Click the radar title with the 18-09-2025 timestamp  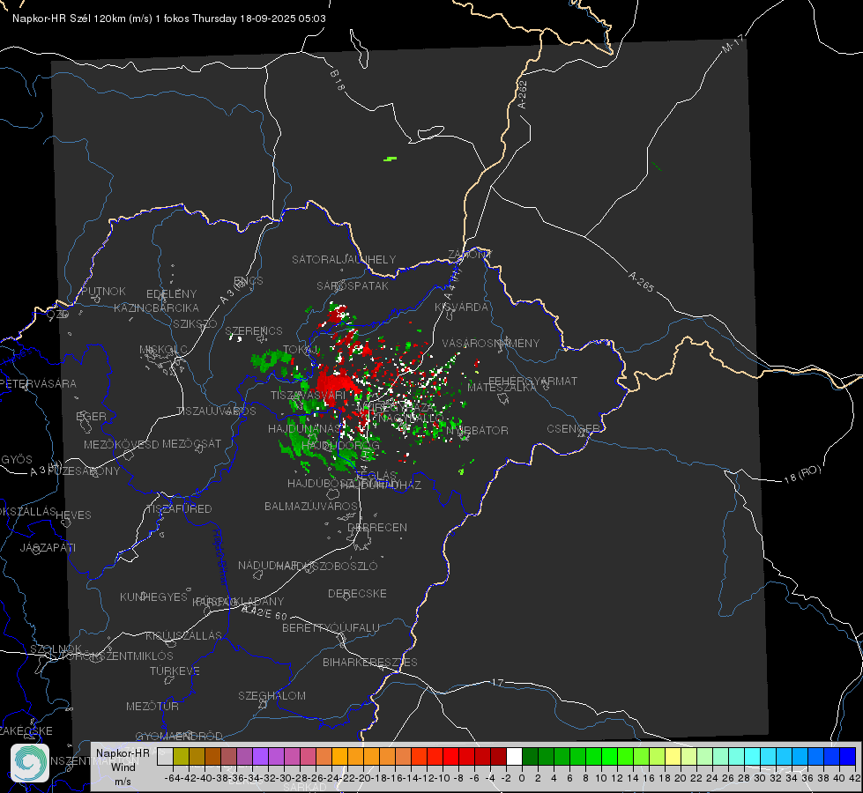click(x=169, y=19)
